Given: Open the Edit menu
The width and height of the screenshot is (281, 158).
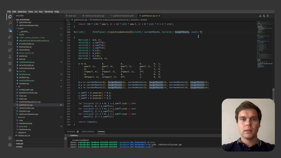Looking at the screenshot, I should coord(14,12).
